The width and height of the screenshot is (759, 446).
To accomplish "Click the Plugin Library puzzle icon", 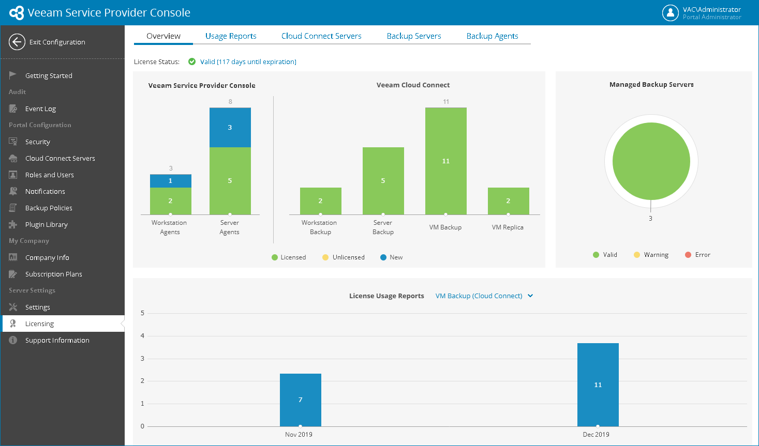I will point(13,224).
